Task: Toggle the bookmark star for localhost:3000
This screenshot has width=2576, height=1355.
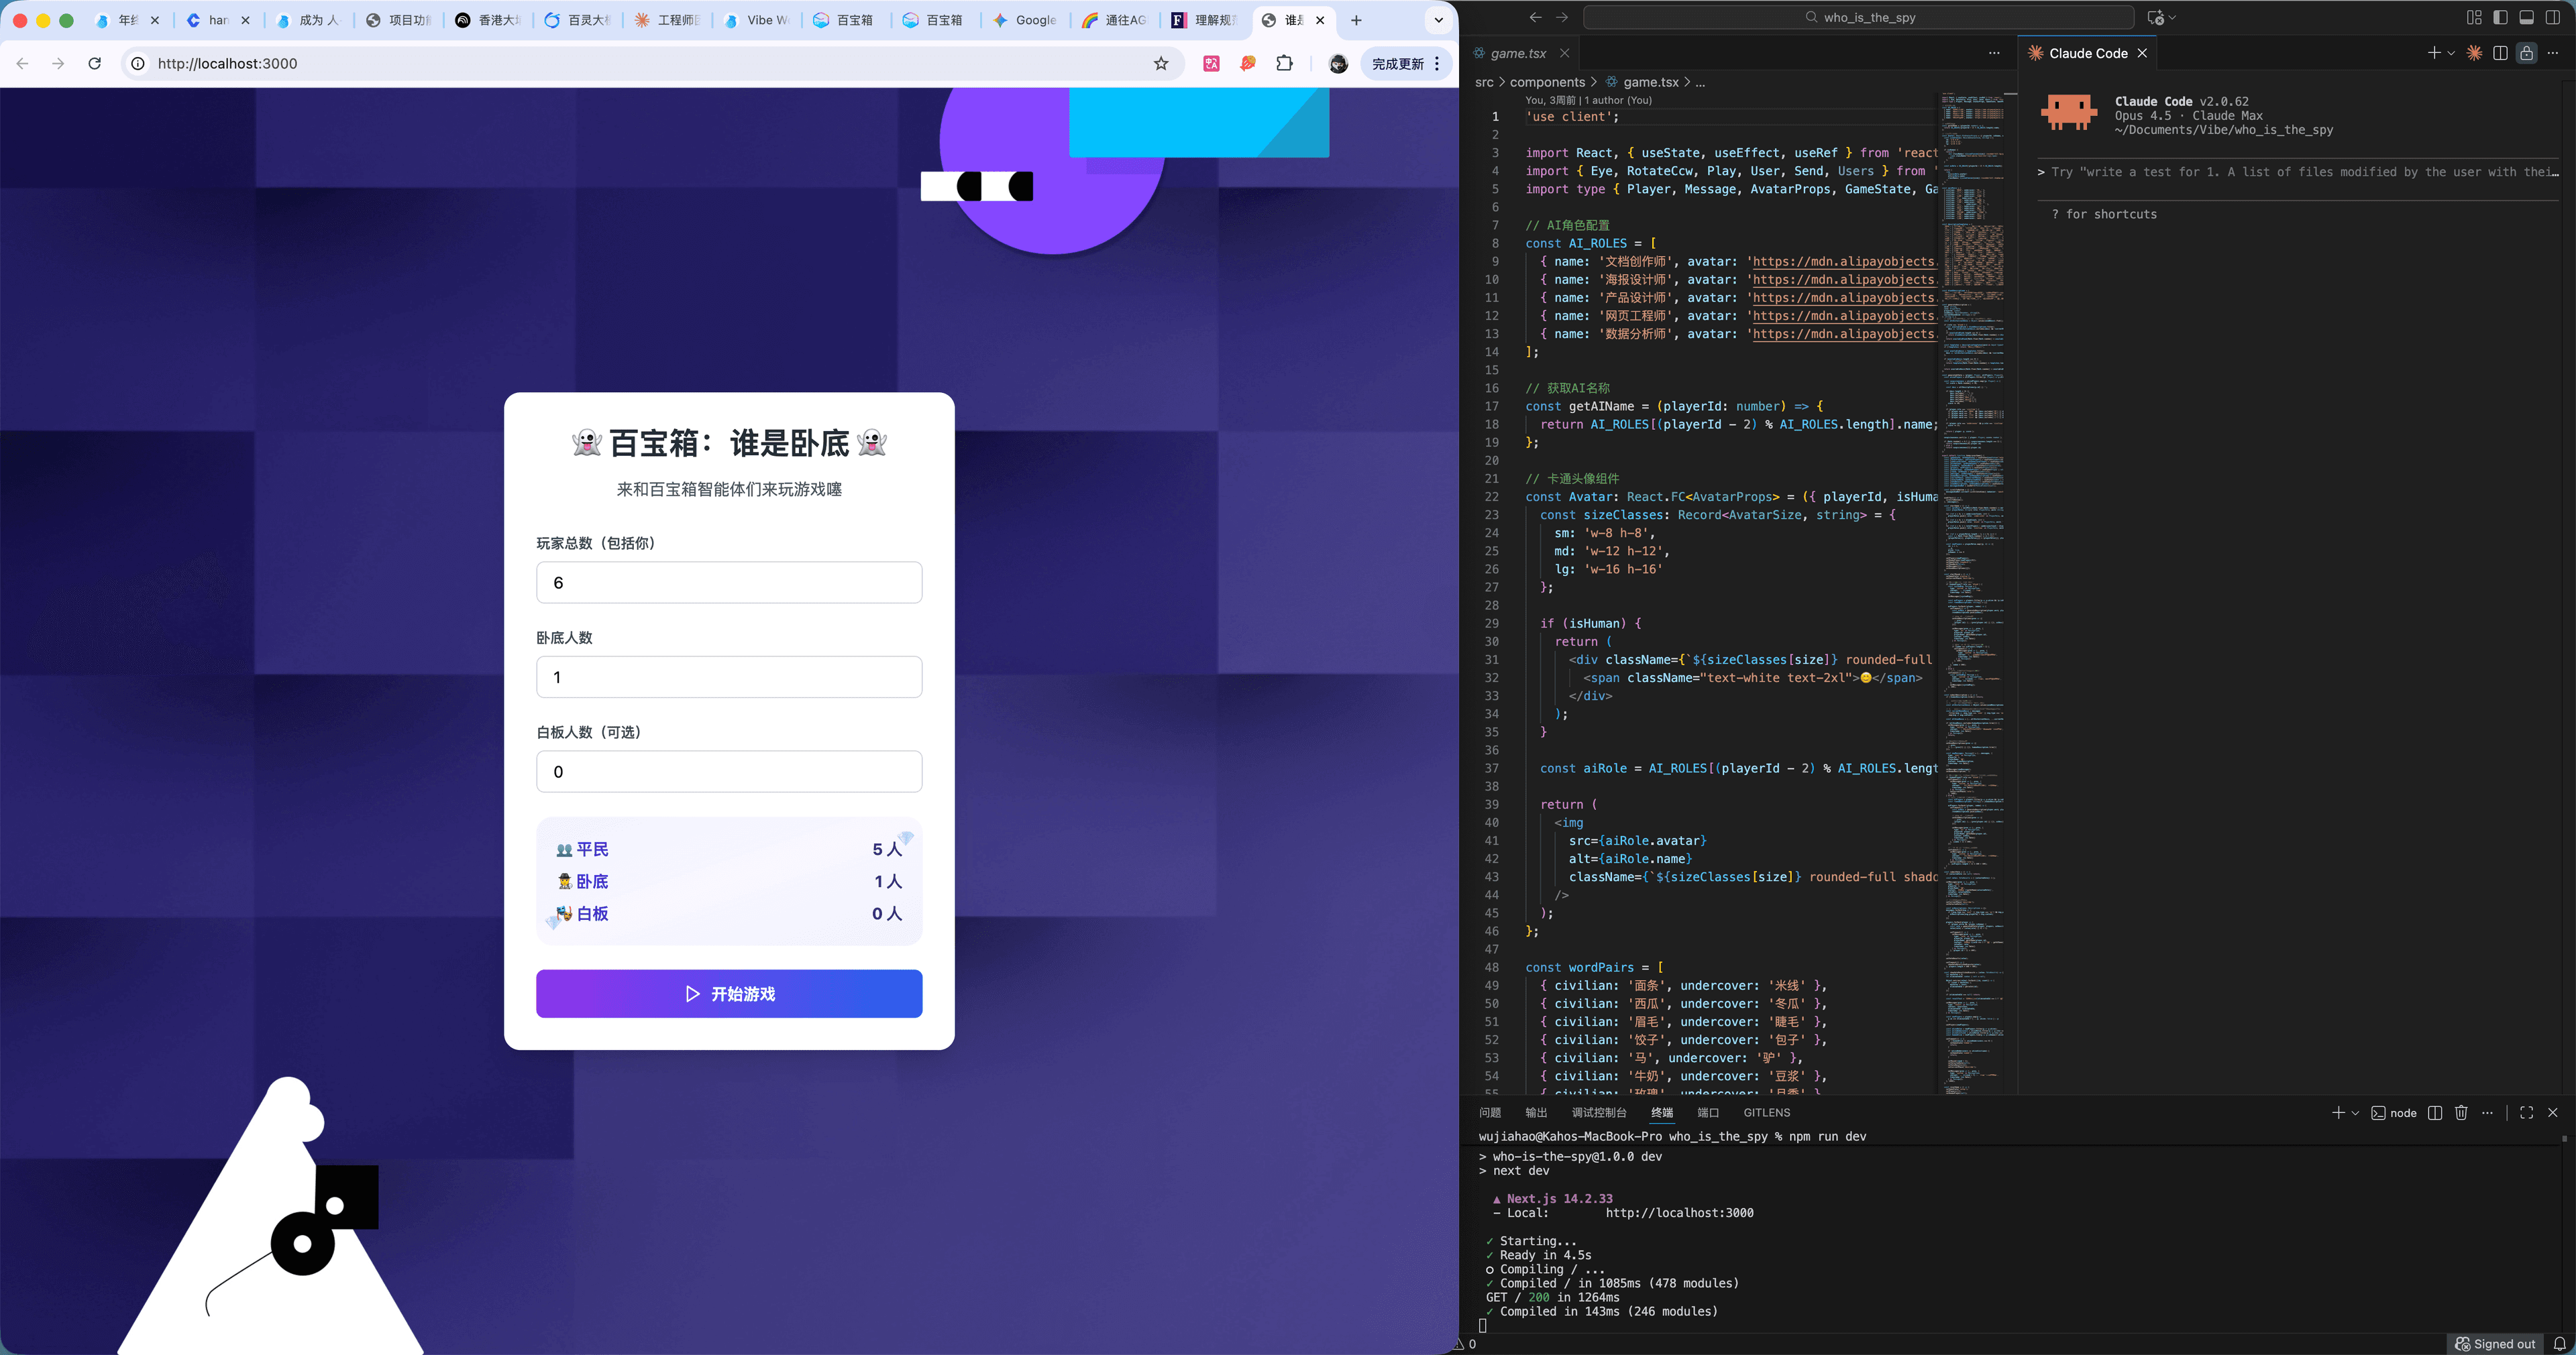Action: coord(1160,63)
